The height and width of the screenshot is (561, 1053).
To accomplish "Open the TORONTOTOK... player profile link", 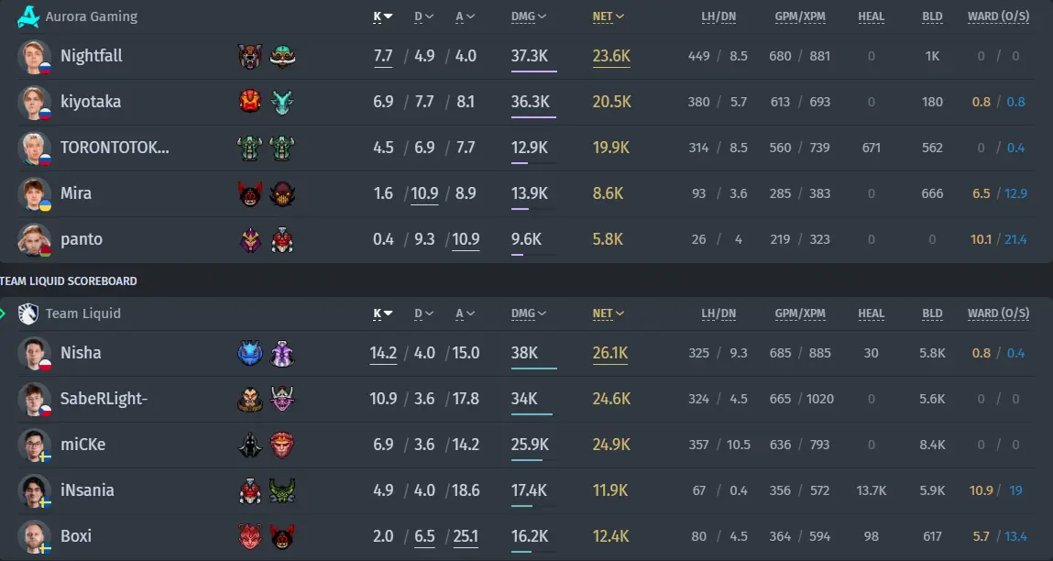I will [x=115, y=148].
